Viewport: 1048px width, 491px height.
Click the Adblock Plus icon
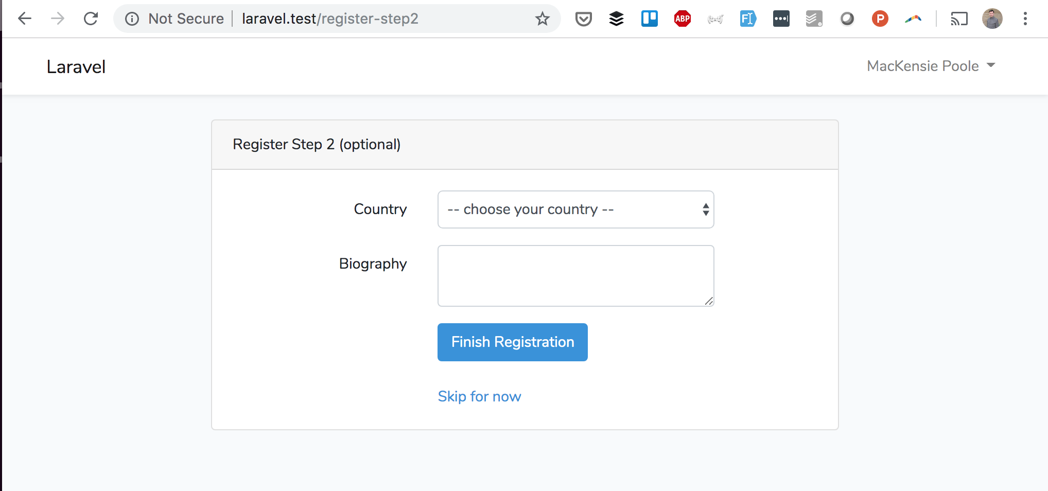pyautogui.click(x=682, y=19)
